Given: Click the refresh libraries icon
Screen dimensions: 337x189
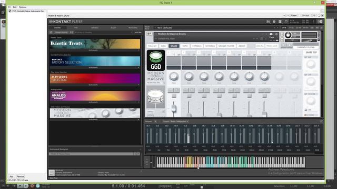Looking at the screenshot, I should (x=51, y=33).
